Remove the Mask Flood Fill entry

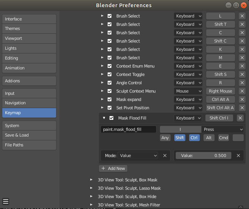(x=240, y=118)
